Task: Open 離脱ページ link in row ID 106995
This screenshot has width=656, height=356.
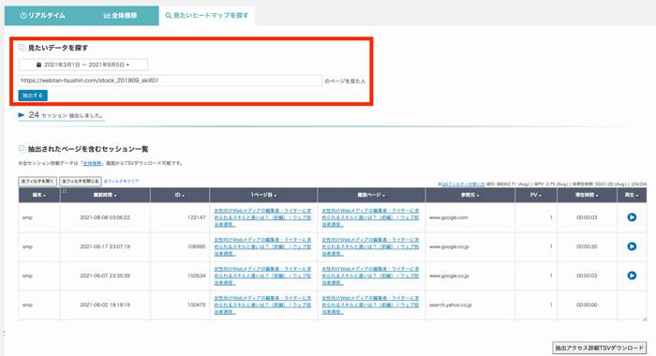Action: 370,246
